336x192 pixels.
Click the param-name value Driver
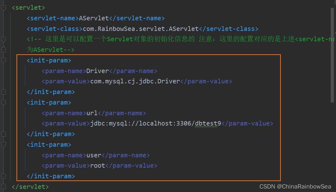[x=98, y=71]
